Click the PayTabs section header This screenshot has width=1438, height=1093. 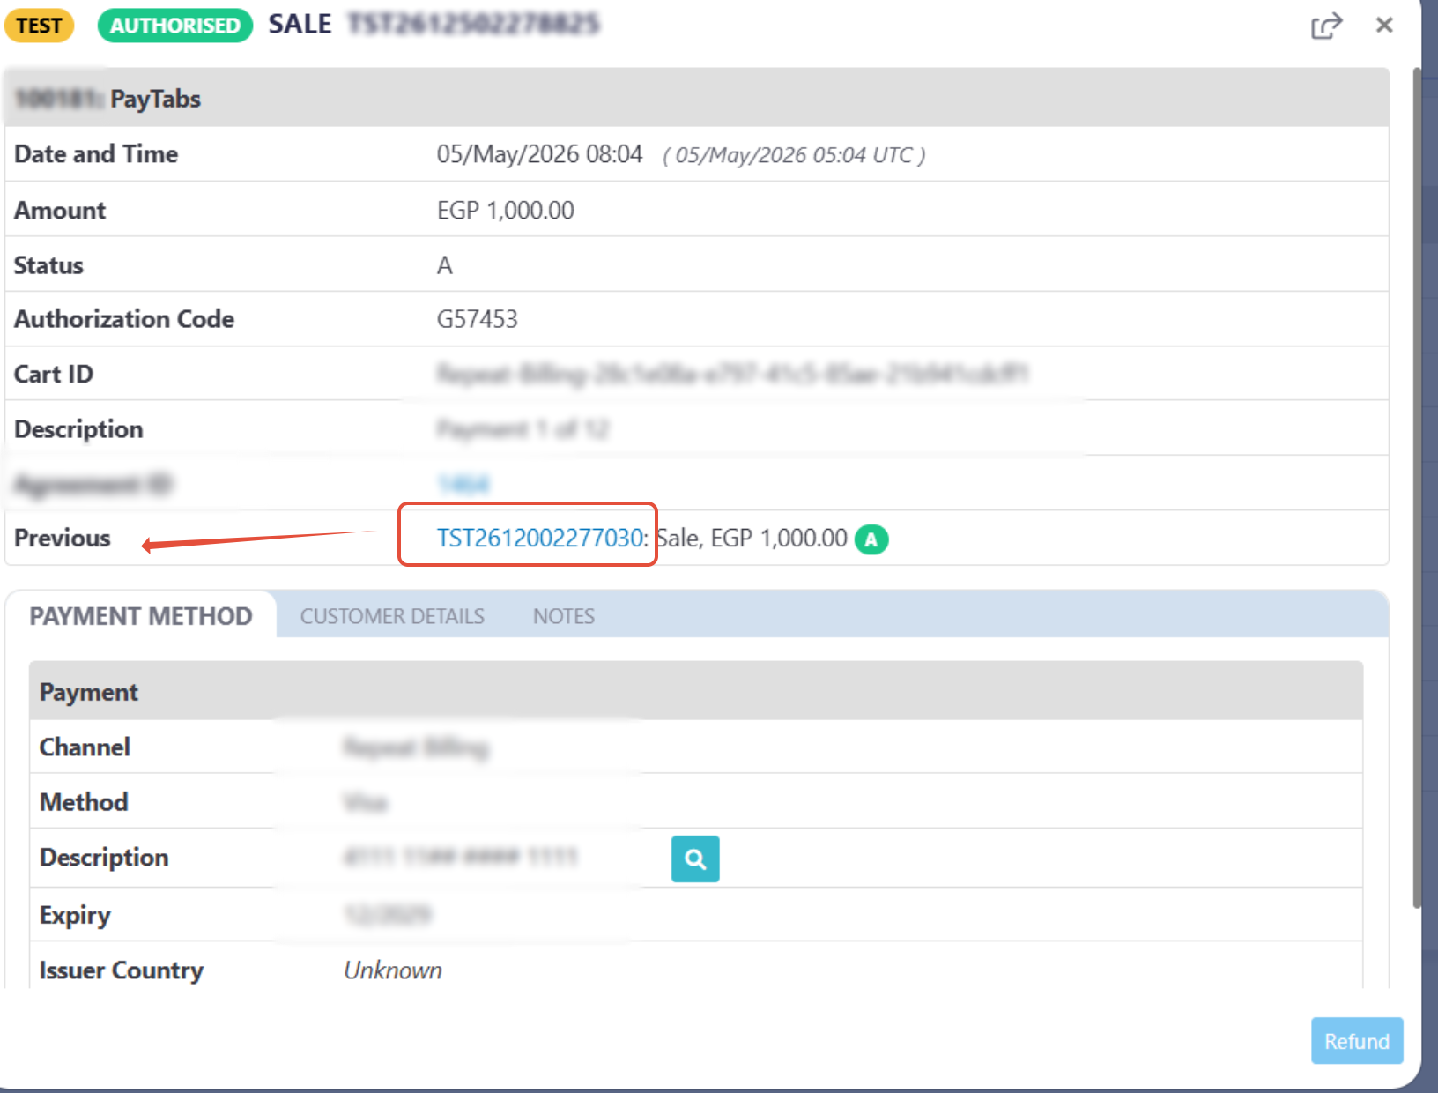pos(697,98)
